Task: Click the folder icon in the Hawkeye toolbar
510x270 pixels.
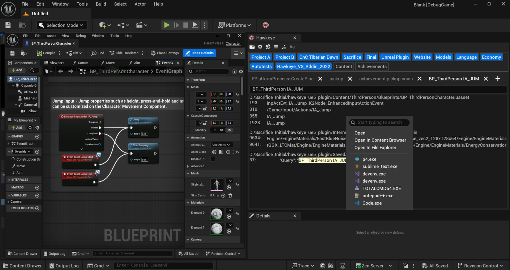Action: click(x=252, y=47)
